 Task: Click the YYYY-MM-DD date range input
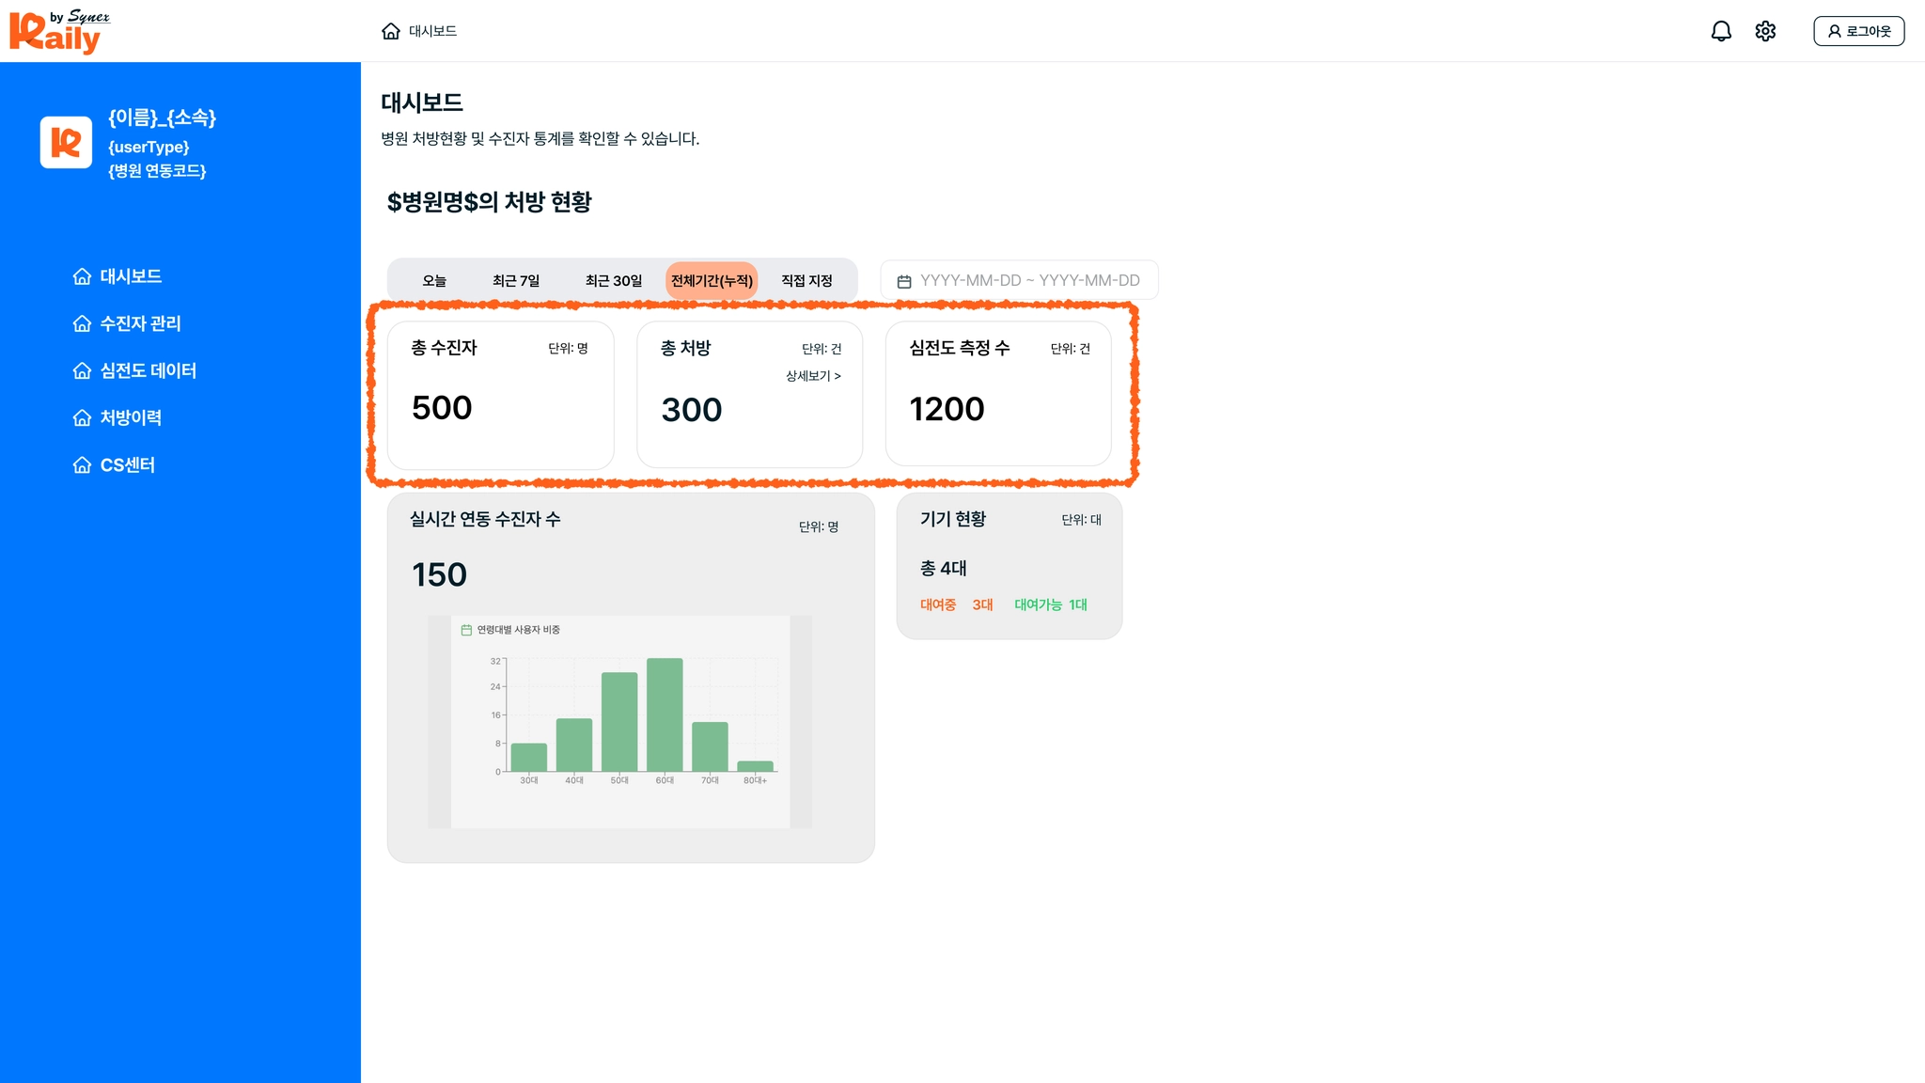coord(1029,280)
